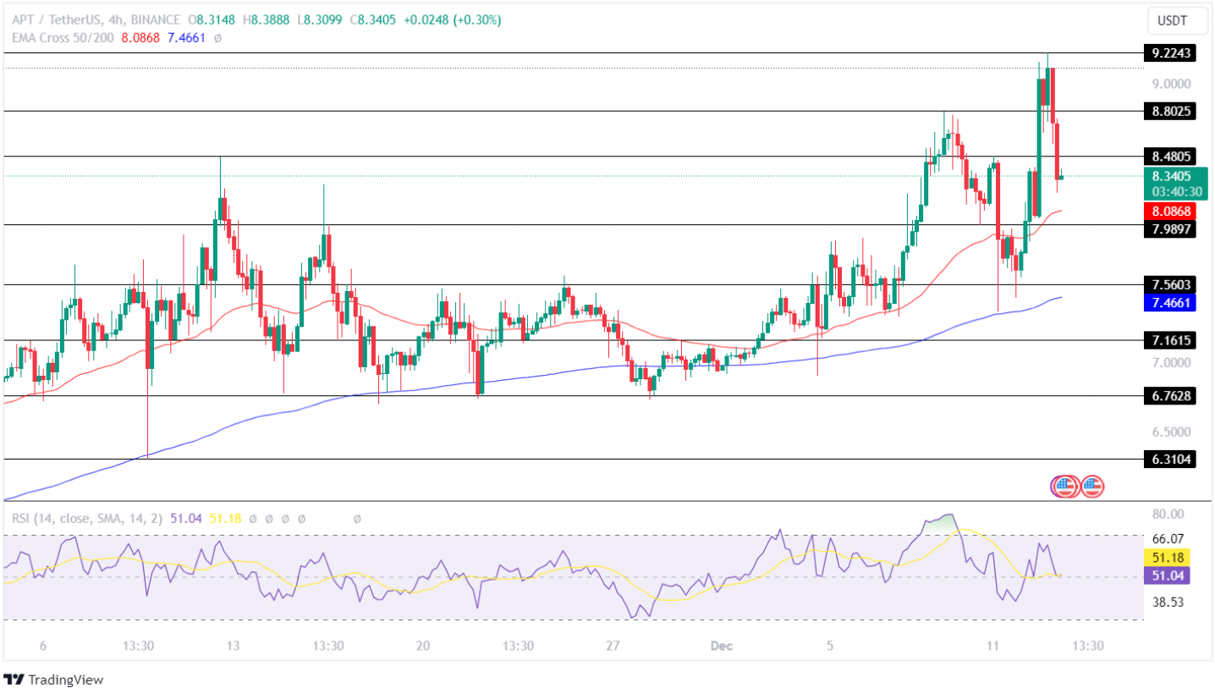Click the 80.00 RSI axis tick

(1168, 514)
